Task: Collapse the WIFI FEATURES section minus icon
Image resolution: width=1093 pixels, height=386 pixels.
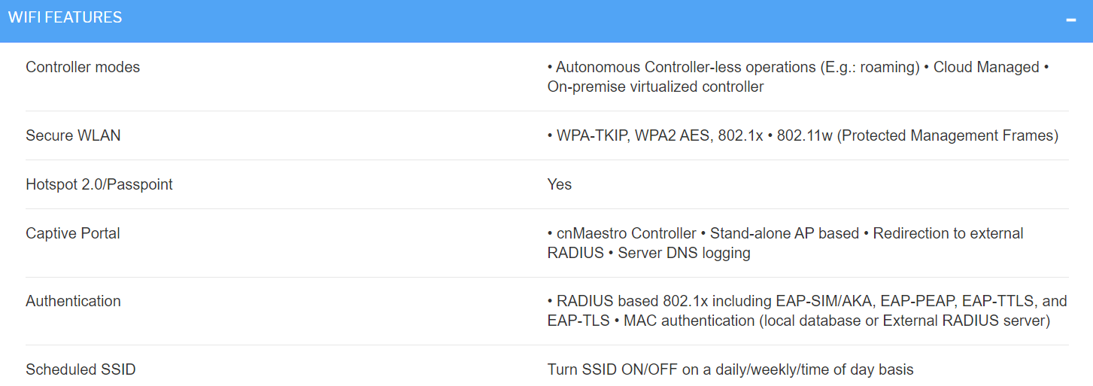Action: pyautogui.click(x=1071, y=20)
